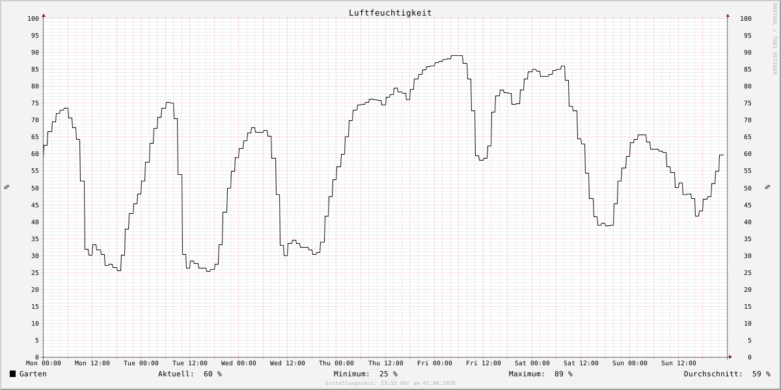Click the black Garten legend color box
This screenshot has height=390, width=781.
[12, 374]
